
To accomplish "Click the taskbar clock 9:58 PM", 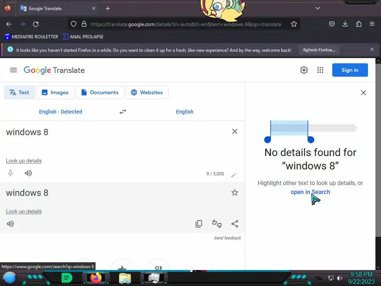I will point(361,274).
